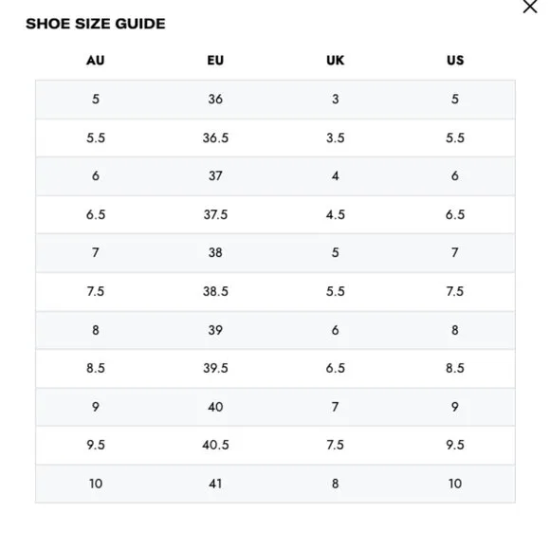Select UK size 4.5 cell
Viewport: 550px width, 550px height.
coord(336,214)
